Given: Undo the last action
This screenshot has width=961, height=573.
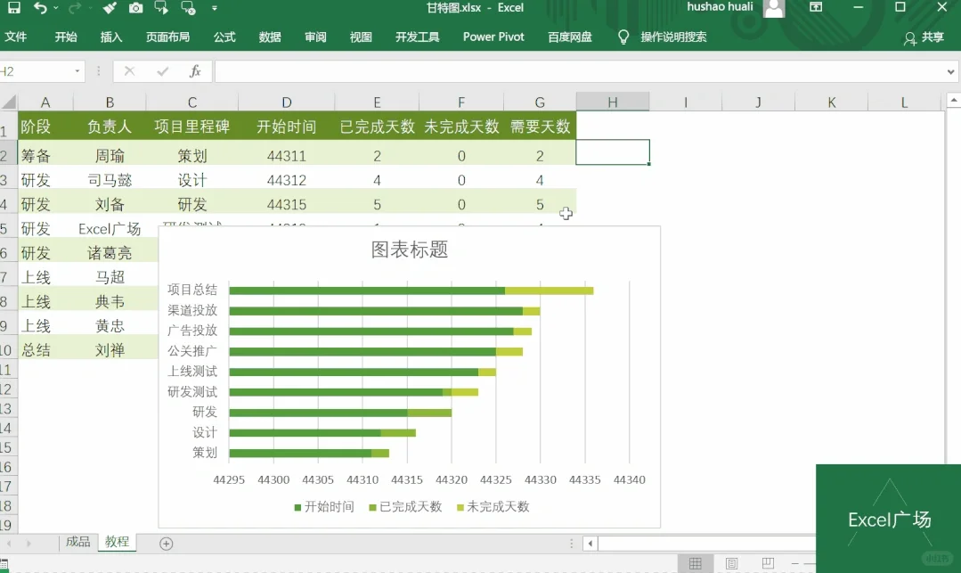Looking at the screenshot, I should click(x=40, y=7).
